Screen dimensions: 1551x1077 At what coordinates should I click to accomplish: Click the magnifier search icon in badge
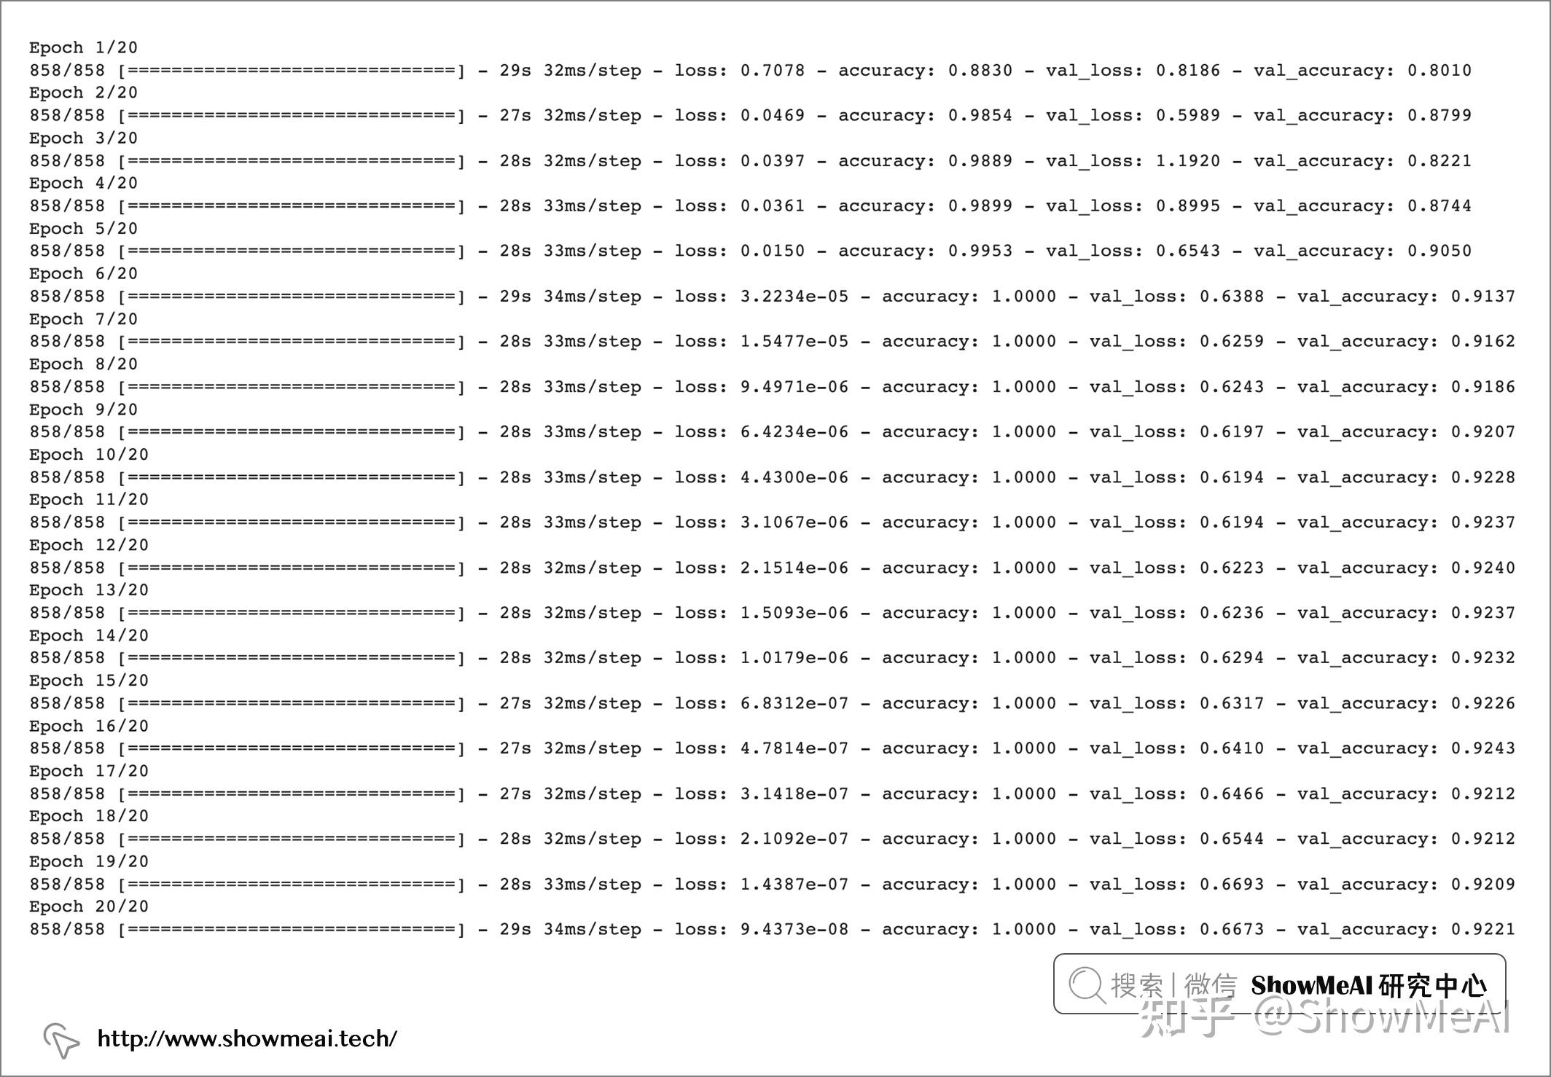point(1087,985)
